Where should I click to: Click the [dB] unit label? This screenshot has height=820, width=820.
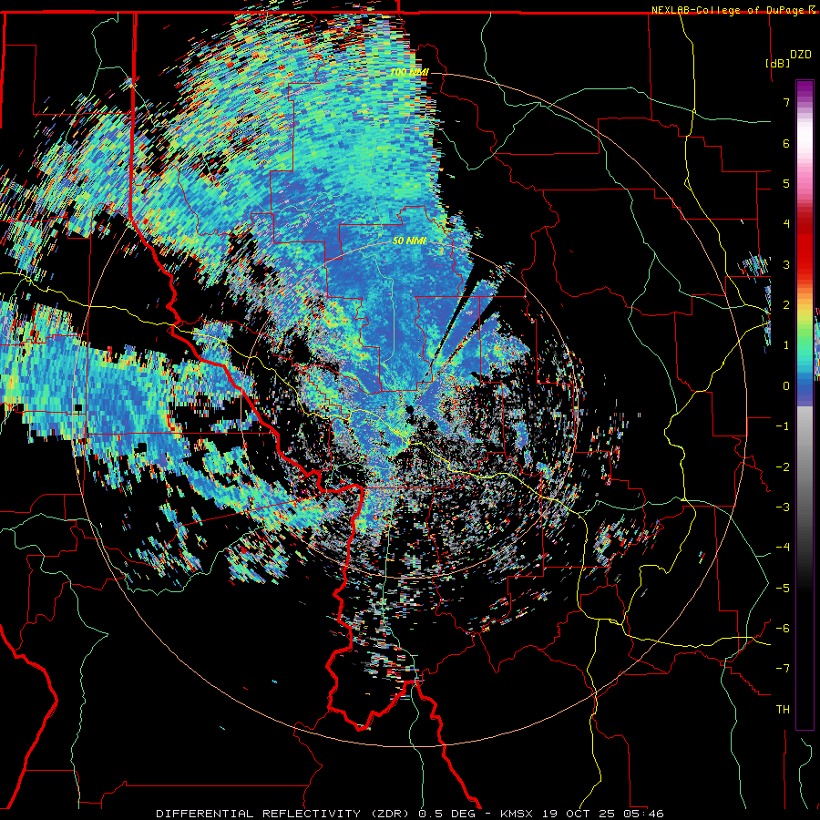[x=778, y=64]
